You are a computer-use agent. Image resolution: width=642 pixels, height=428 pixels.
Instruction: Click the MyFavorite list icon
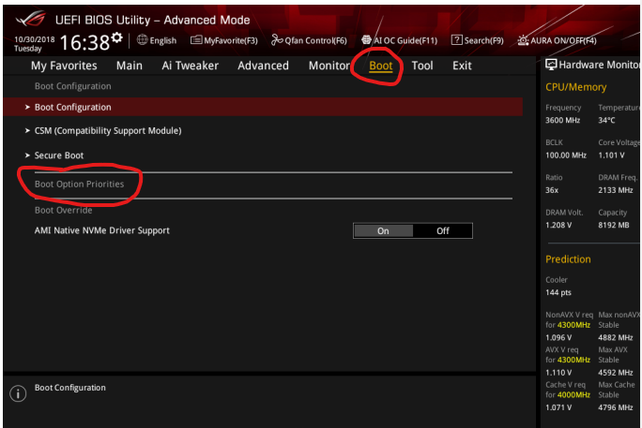click(x=196, y=40)
